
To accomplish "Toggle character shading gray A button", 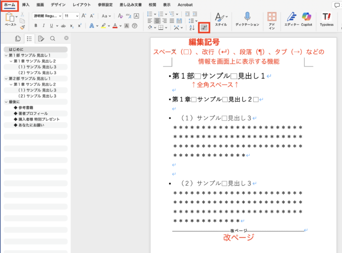I will tap(127, 26).
